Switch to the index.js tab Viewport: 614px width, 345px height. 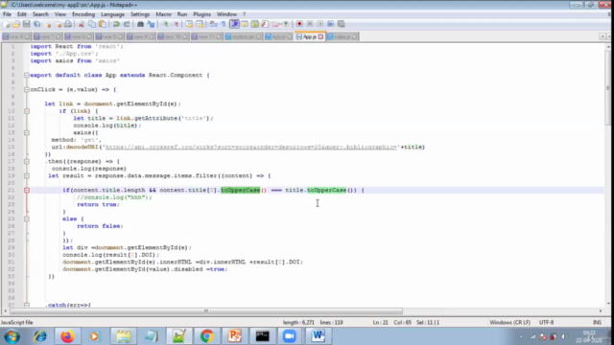pos(342,36)
